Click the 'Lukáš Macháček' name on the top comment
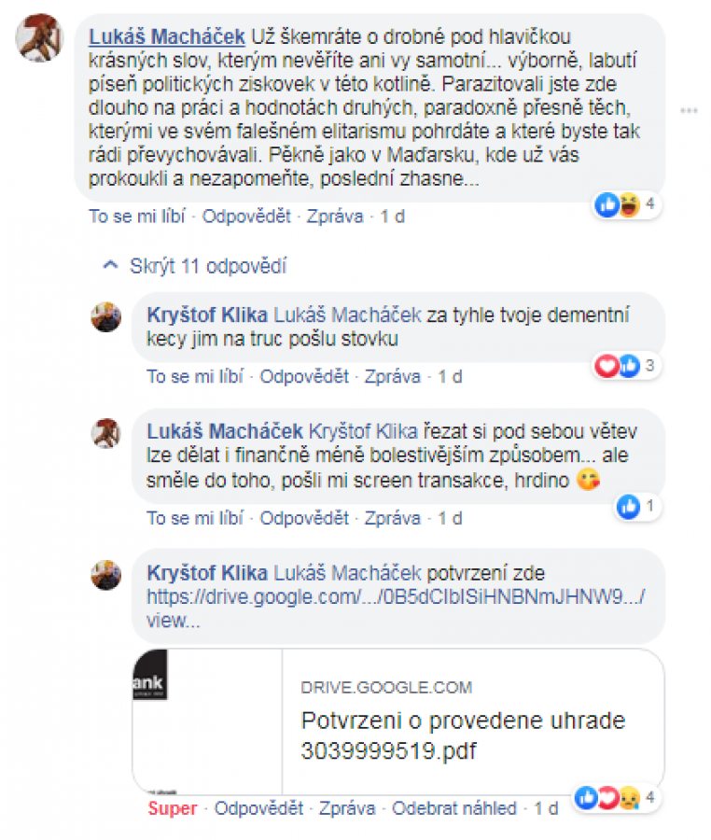 click(x=166, y=36)
